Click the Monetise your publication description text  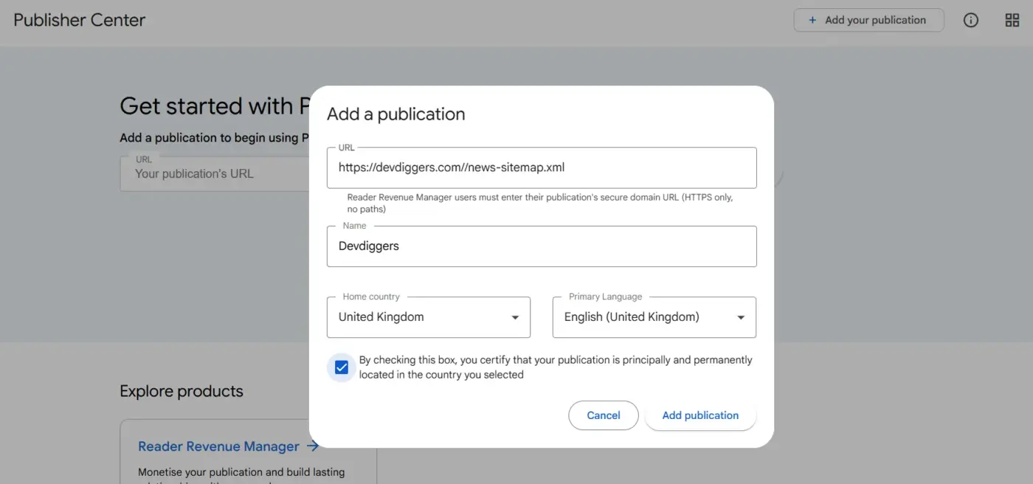(241, 476)
